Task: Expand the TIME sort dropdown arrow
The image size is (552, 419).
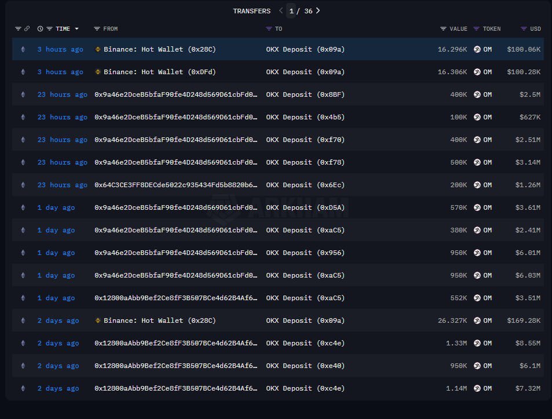Action: (x=76, y=29)
